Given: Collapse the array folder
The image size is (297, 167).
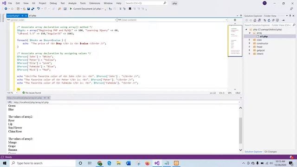Looking at the screenshot, I should coord(250,33).
